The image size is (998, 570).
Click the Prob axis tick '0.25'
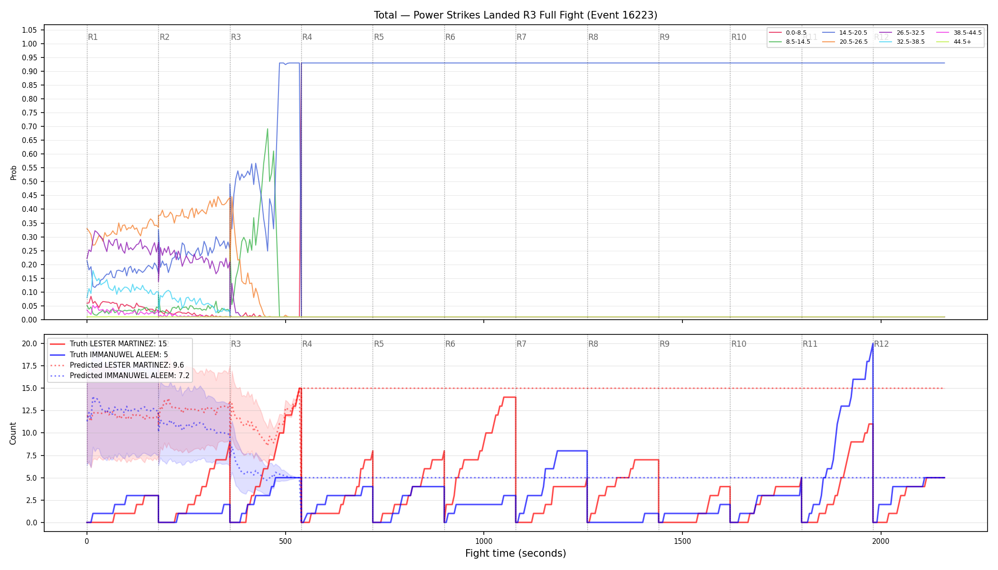click(29, 251)
